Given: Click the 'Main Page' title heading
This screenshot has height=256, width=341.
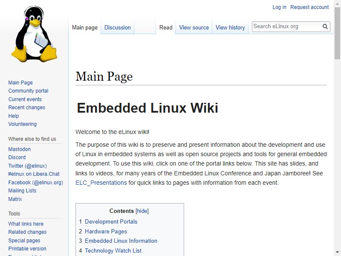Looking at the screenshot, I should pos(104,77).
